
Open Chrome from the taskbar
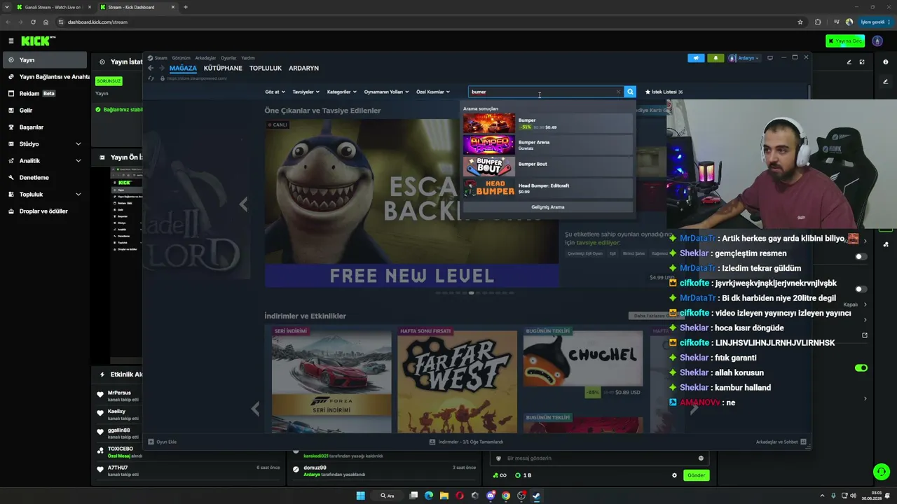pyautogui.click(x=506, y=496)
